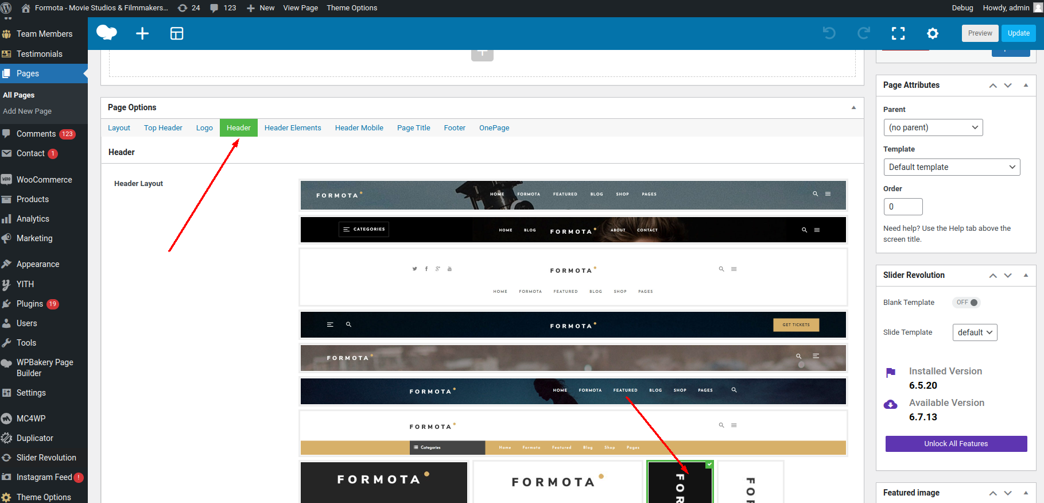The width and height of the screenshot is (1044, 503).
Task: Switch to the Footer tab
Action: [455, 128]
